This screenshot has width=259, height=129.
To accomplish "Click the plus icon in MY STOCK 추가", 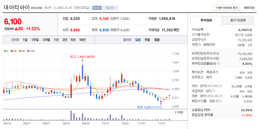I will [x=217, y=8].
